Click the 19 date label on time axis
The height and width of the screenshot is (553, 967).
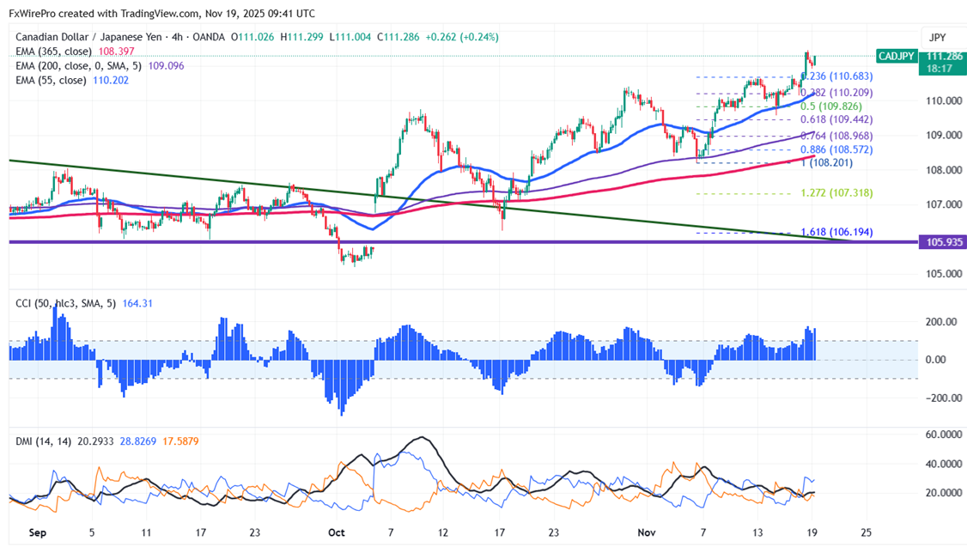[812, 532]
